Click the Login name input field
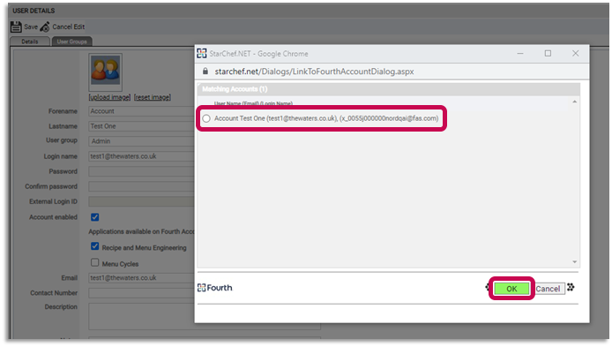The height and width of the screenshot is (347, 612). (141, 156)
